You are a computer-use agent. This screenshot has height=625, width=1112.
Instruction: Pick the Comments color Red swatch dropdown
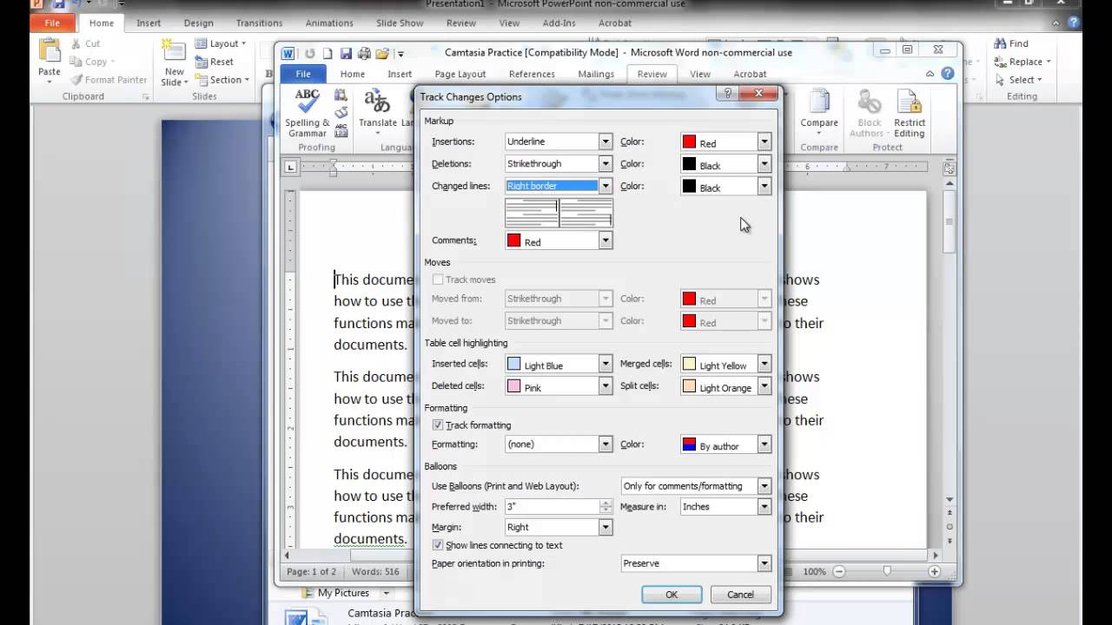click(559, 241)
